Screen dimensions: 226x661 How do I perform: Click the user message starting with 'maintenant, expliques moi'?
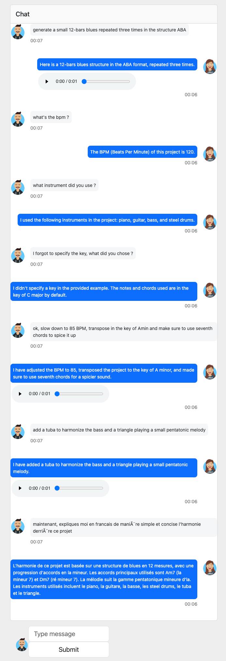[x=124, y=527]
